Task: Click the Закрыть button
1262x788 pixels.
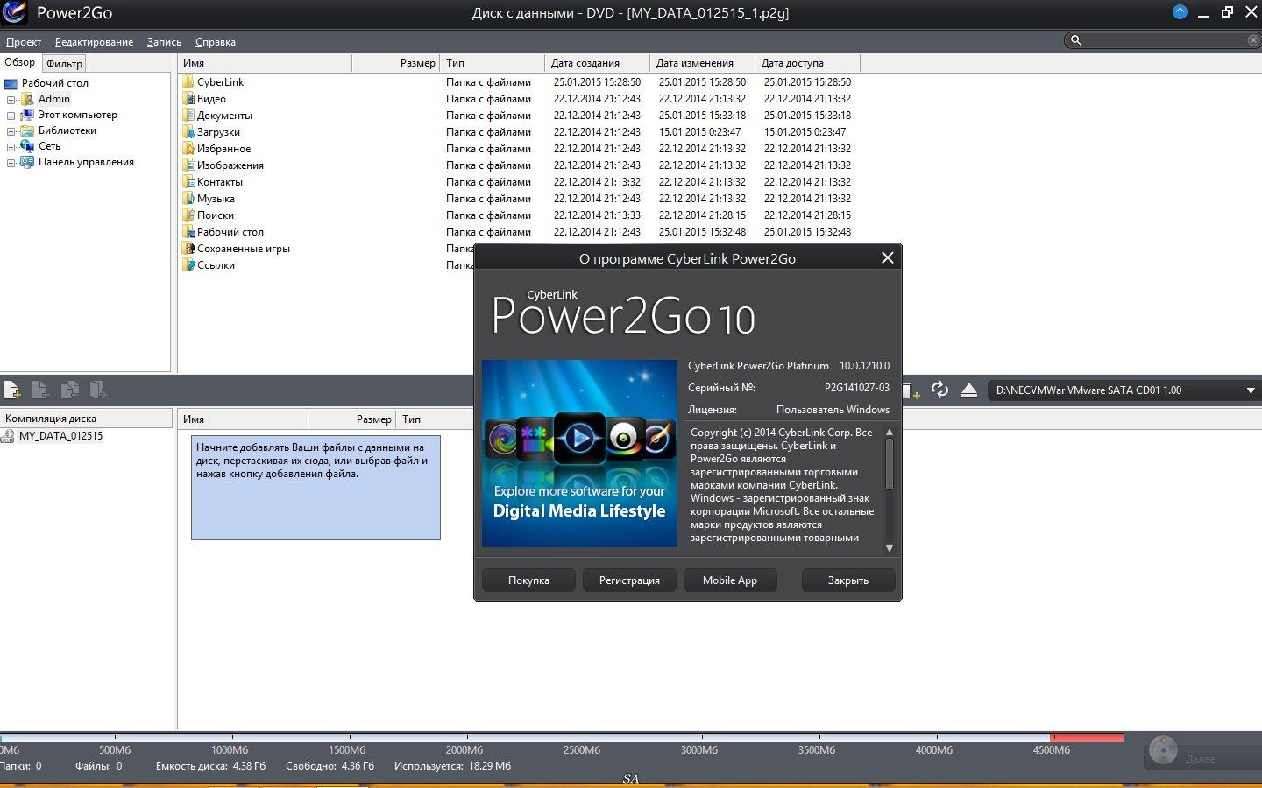Action: tap(848, 580)
